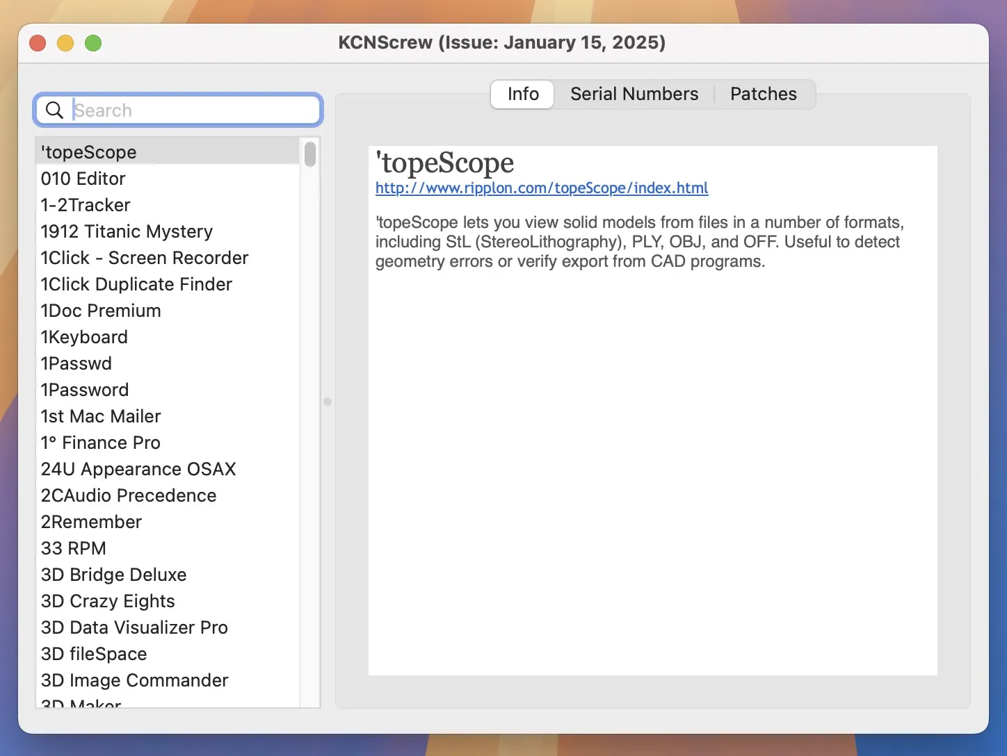Select 3D Bridge Deluxe entry
Image resolution: width=1007 pixels, height=756 pixels.
(168, 574)
